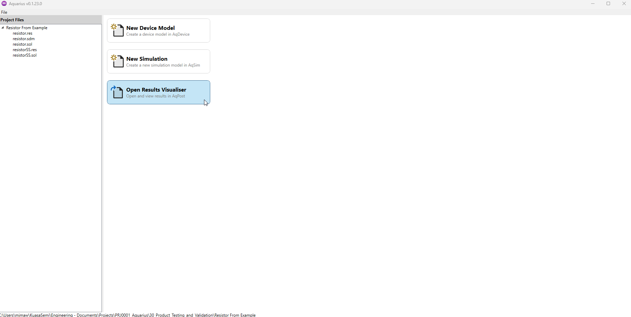Select resistor.sol in project files

tap(22, 44)
